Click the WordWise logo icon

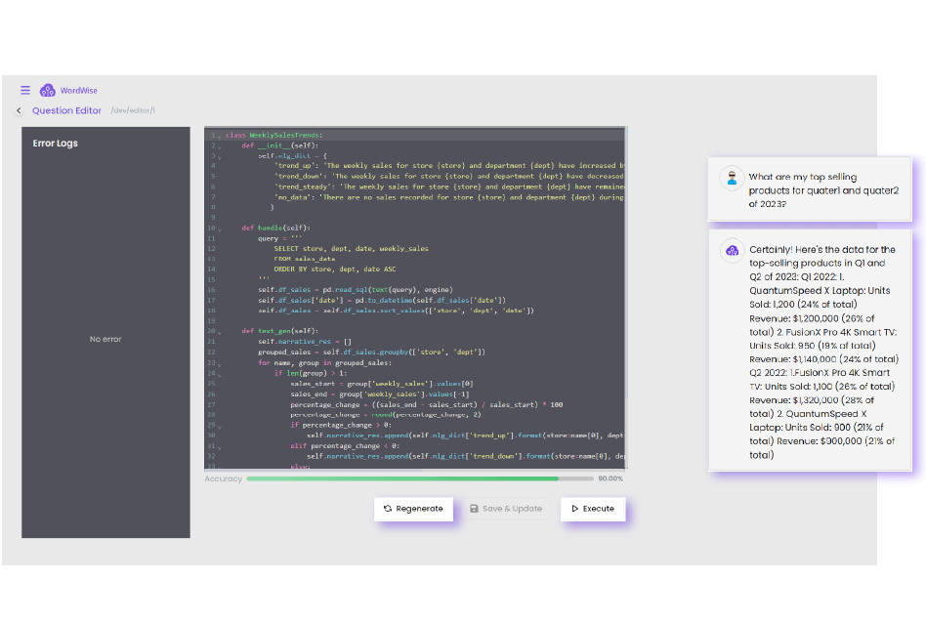click(x=47, y=90)
